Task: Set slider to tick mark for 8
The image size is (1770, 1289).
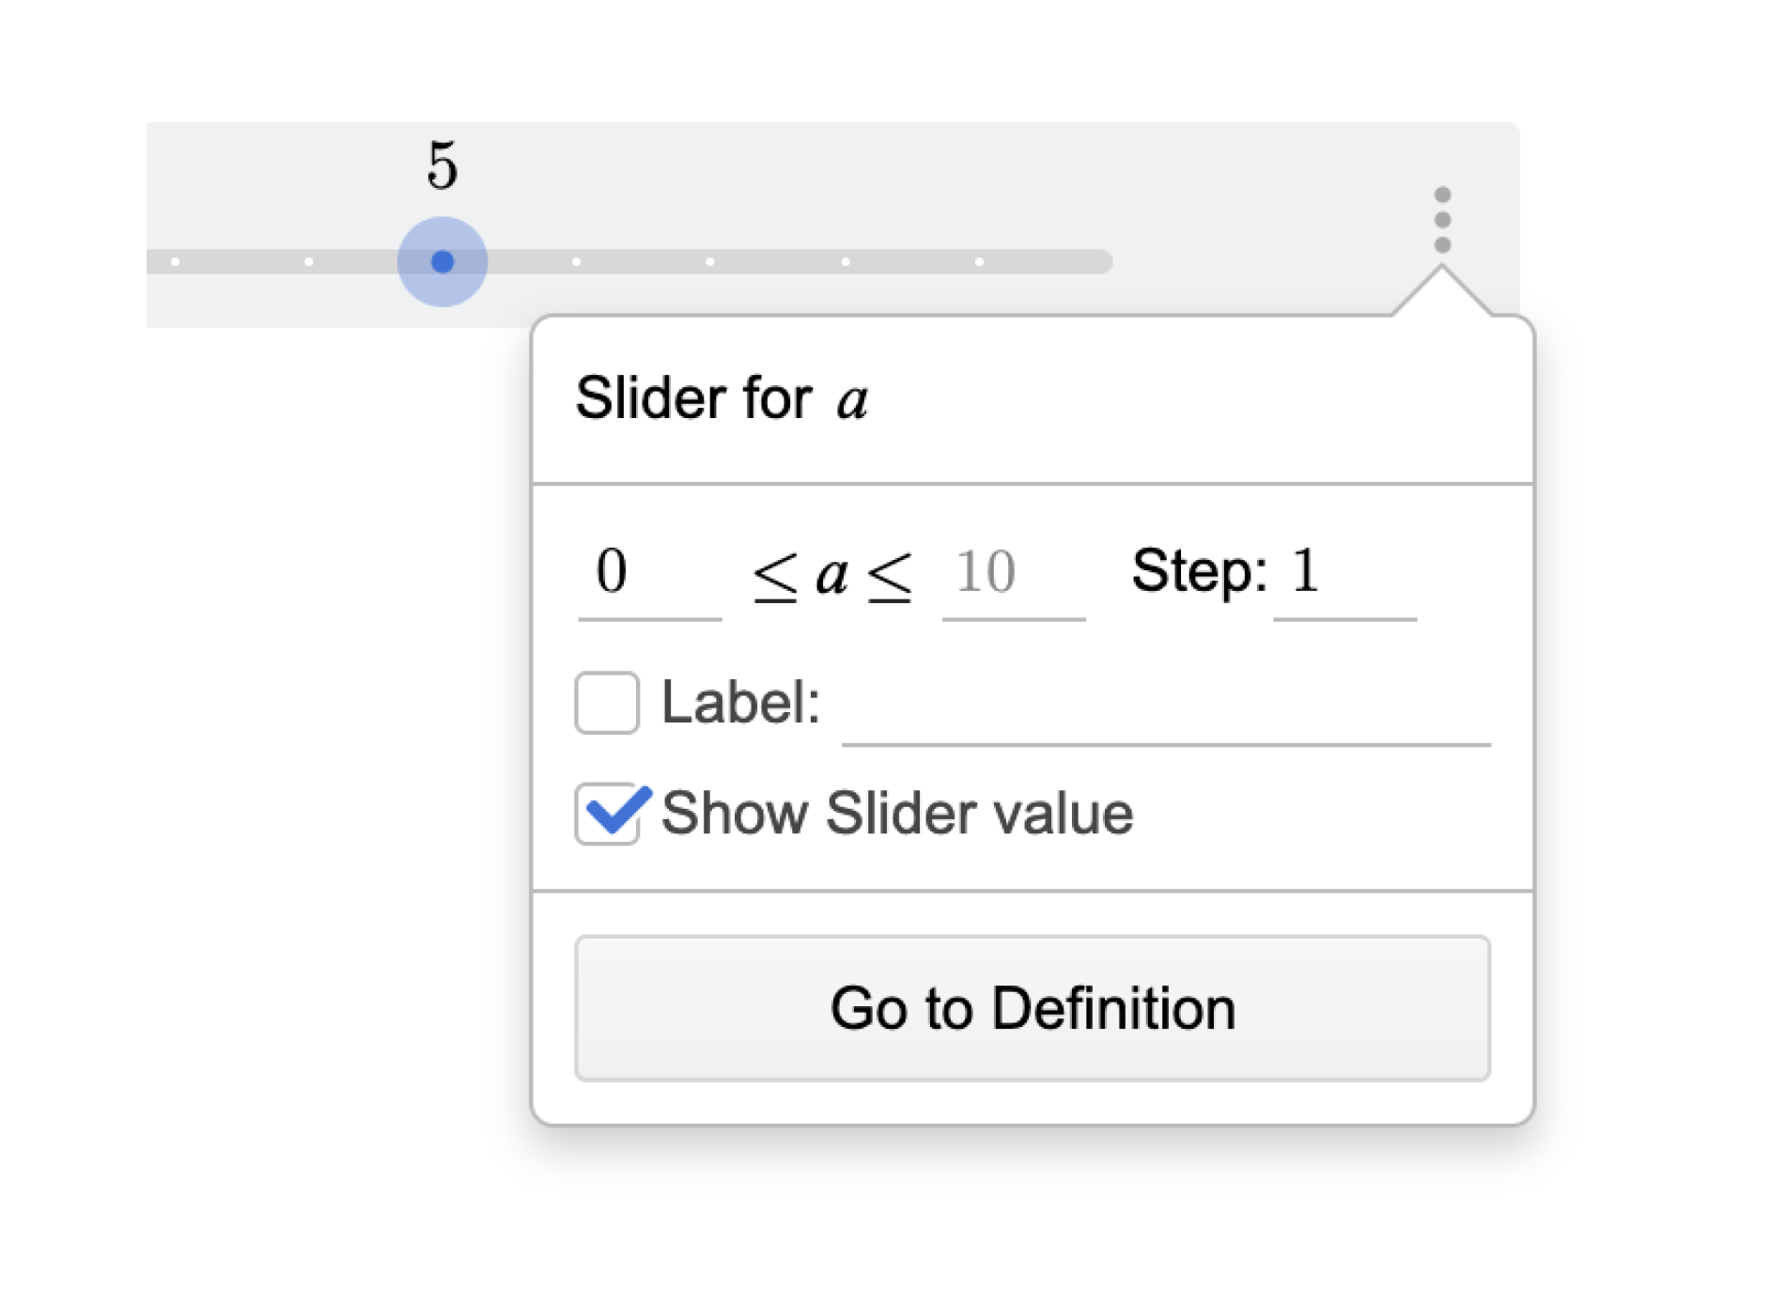Action: (x=846, y=261)
